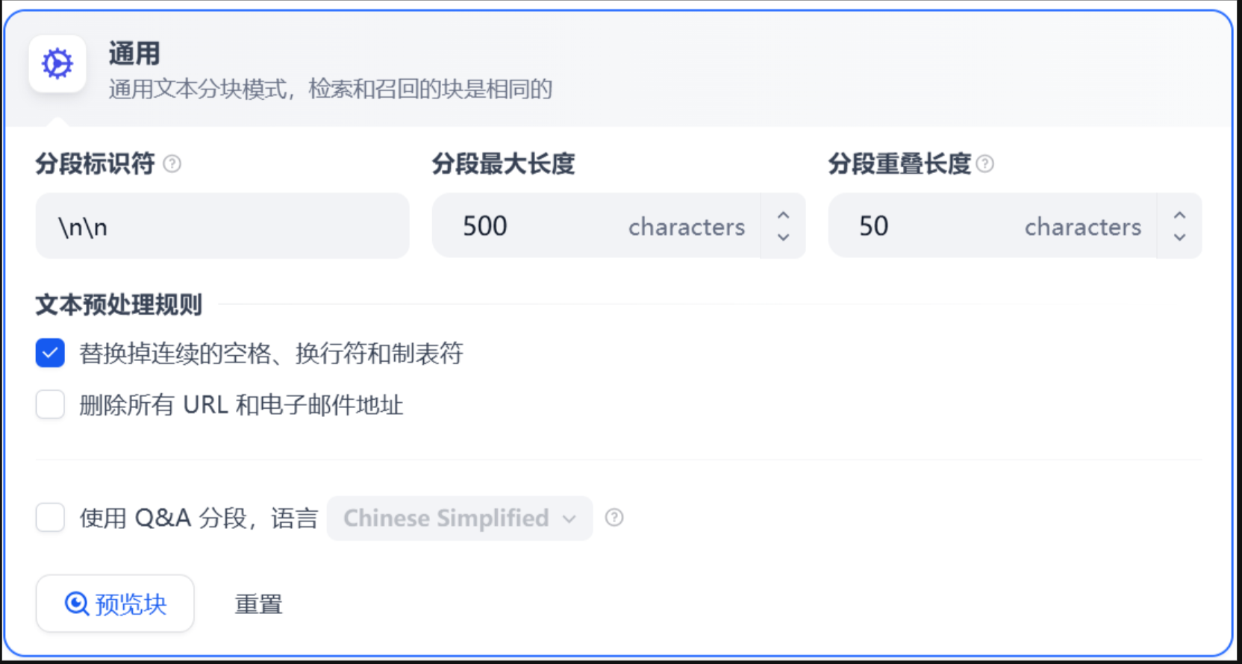Increase 分段最大长度 with up arrow
The width and height of the screenshot is (1242, 664).
coord(783,215)
